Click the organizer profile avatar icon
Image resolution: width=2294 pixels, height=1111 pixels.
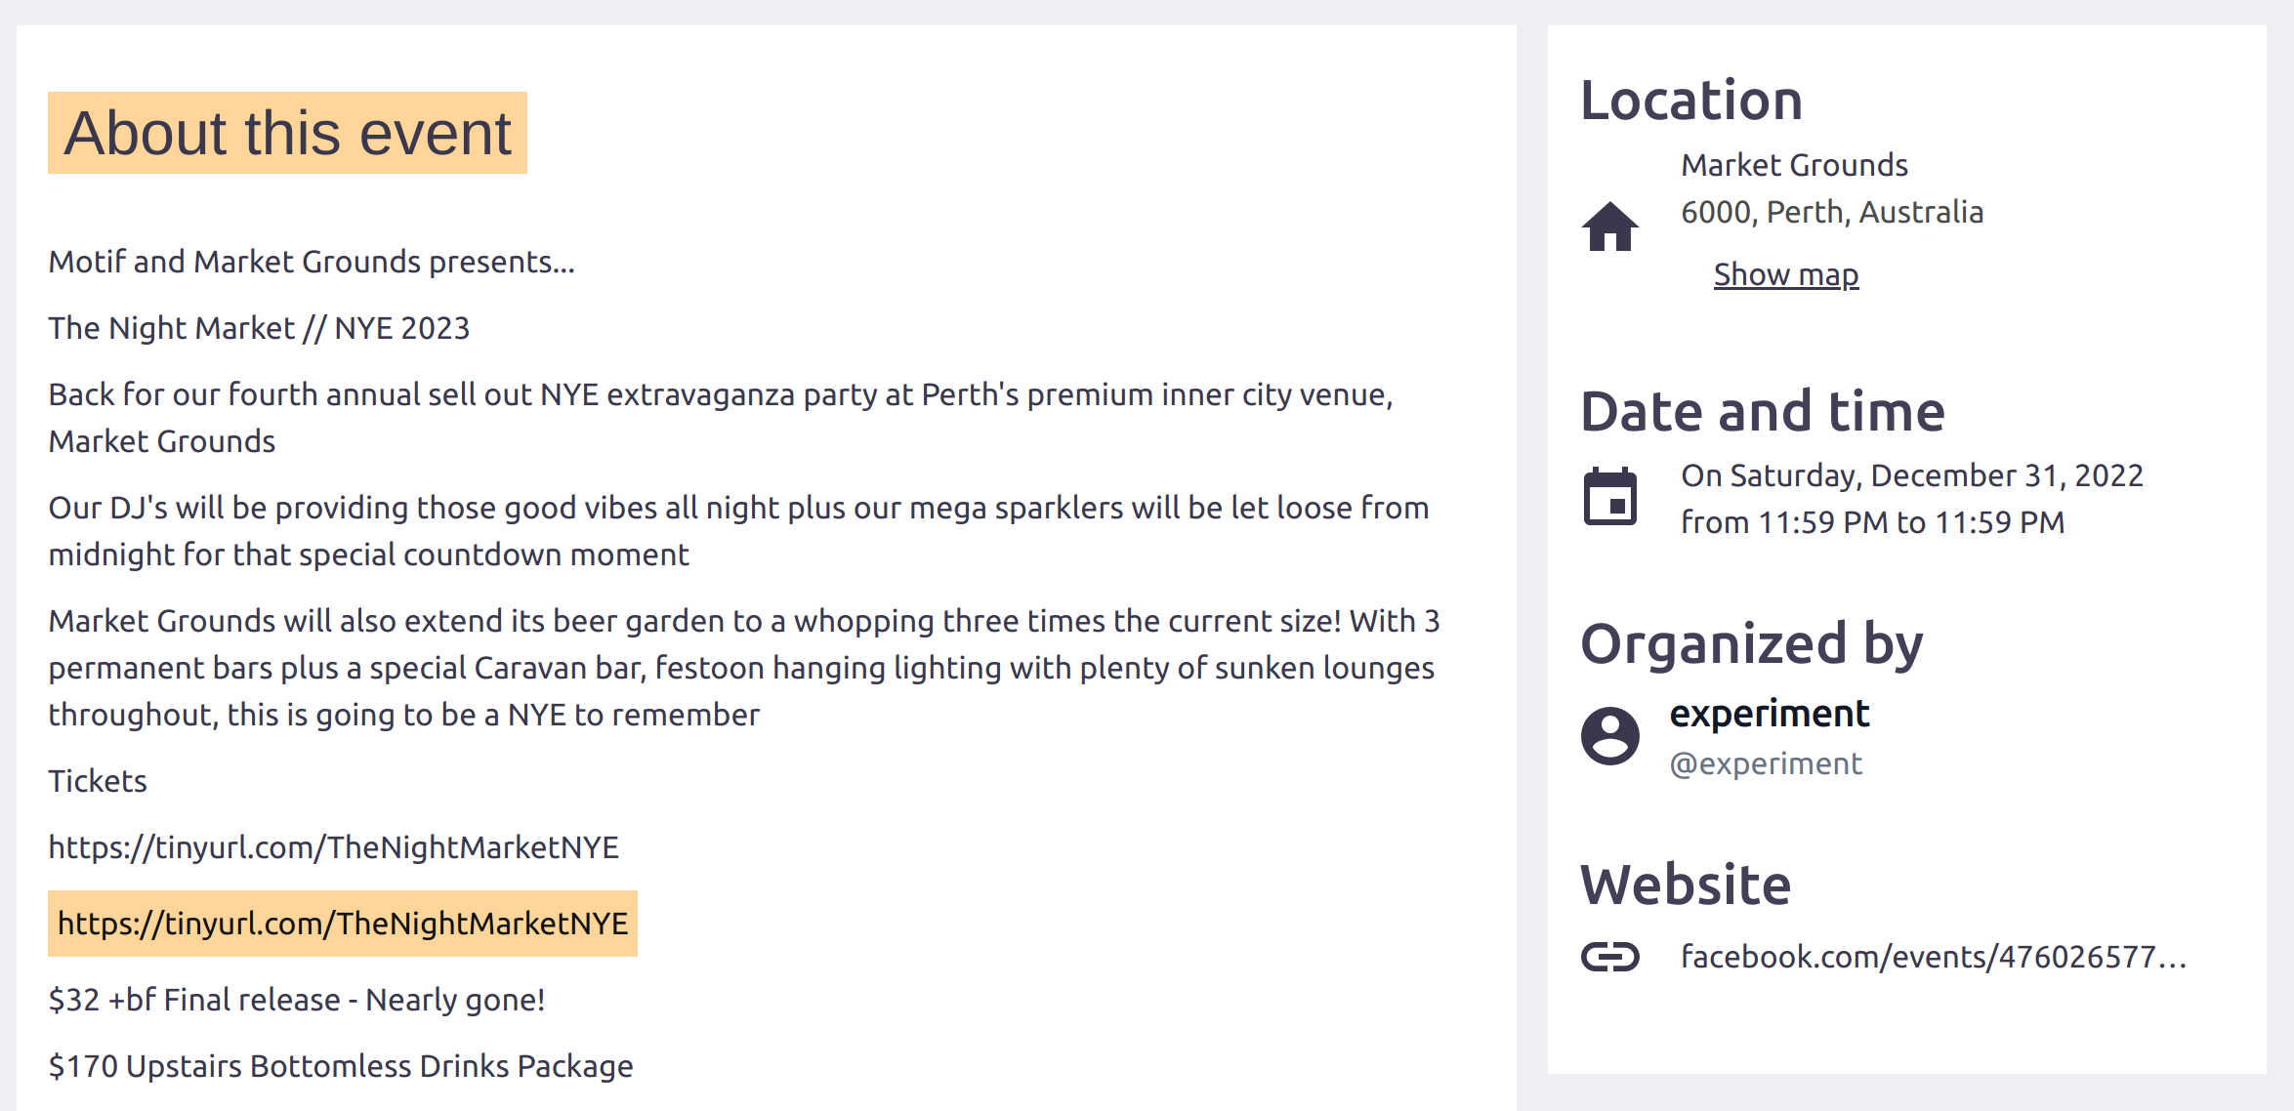point(1609,736)
